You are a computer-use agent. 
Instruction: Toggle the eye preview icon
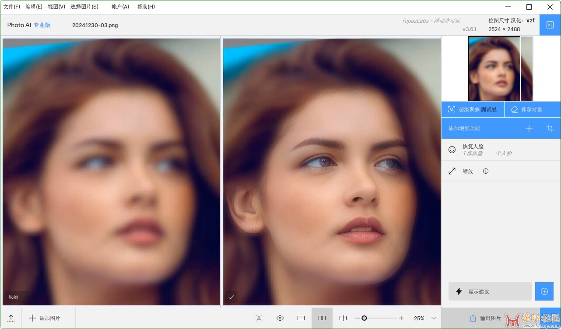[280, 318]
